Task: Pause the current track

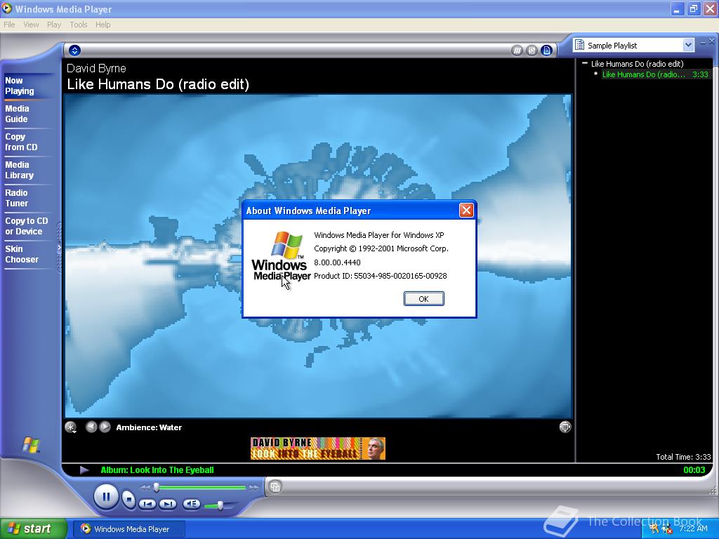Action: 106,497
